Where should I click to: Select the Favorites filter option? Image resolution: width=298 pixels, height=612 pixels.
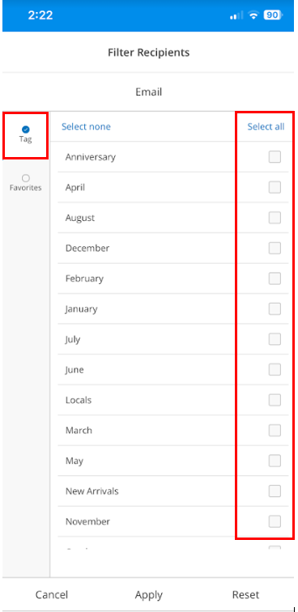click(x=26, y=183)
